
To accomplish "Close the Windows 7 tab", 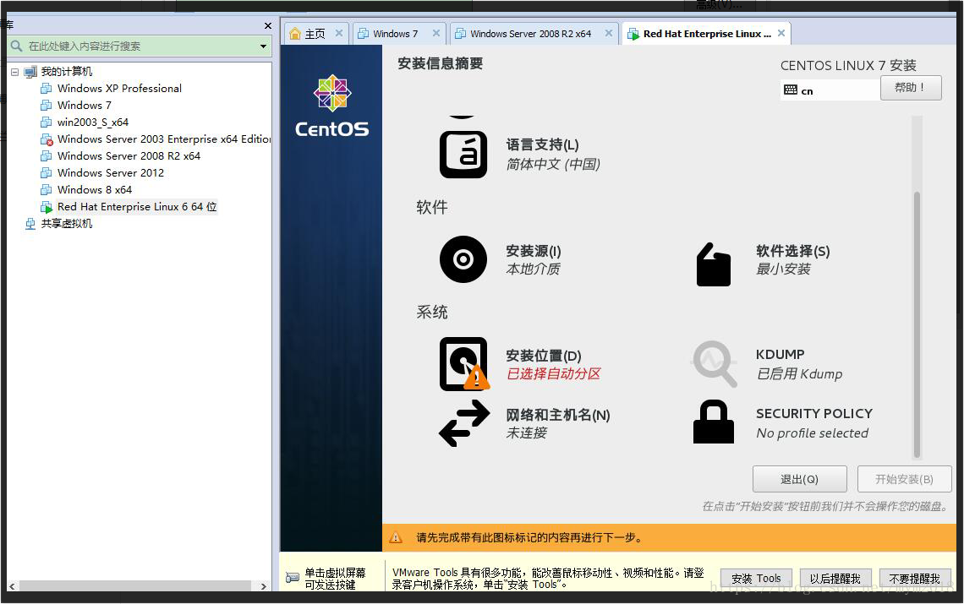I will click(x=435, y=33).
